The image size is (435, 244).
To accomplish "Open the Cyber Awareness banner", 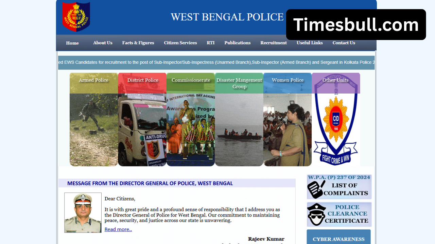I will pos(338,237).
